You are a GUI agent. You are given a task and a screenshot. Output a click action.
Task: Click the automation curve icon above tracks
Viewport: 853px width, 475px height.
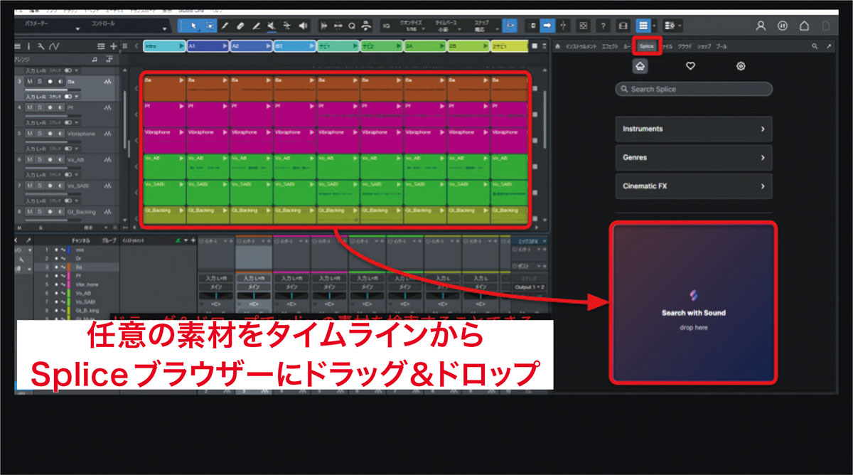[54, 46]
